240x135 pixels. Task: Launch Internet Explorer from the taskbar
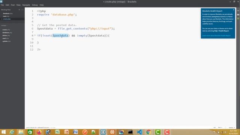[x=12, y=132]
